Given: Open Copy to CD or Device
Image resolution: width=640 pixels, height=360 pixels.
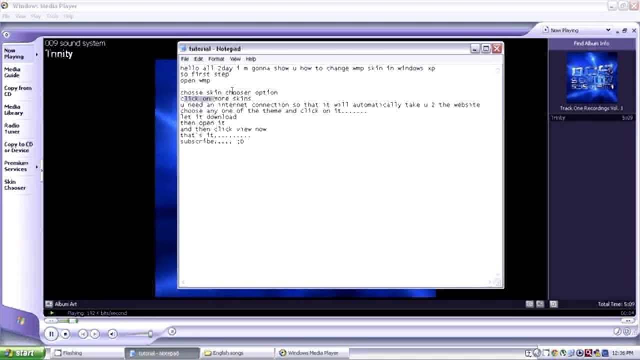Looking at the screenshot, I should (18, 147).
